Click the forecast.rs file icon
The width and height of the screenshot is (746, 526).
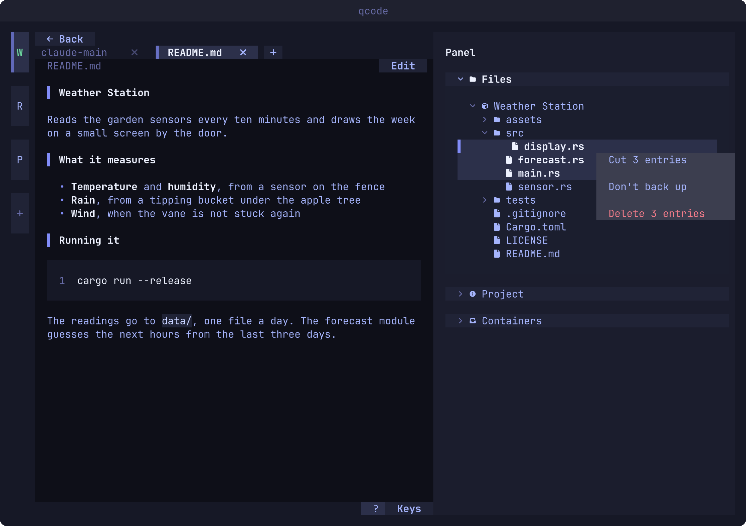pyautogui.click(x=509, y=160)
